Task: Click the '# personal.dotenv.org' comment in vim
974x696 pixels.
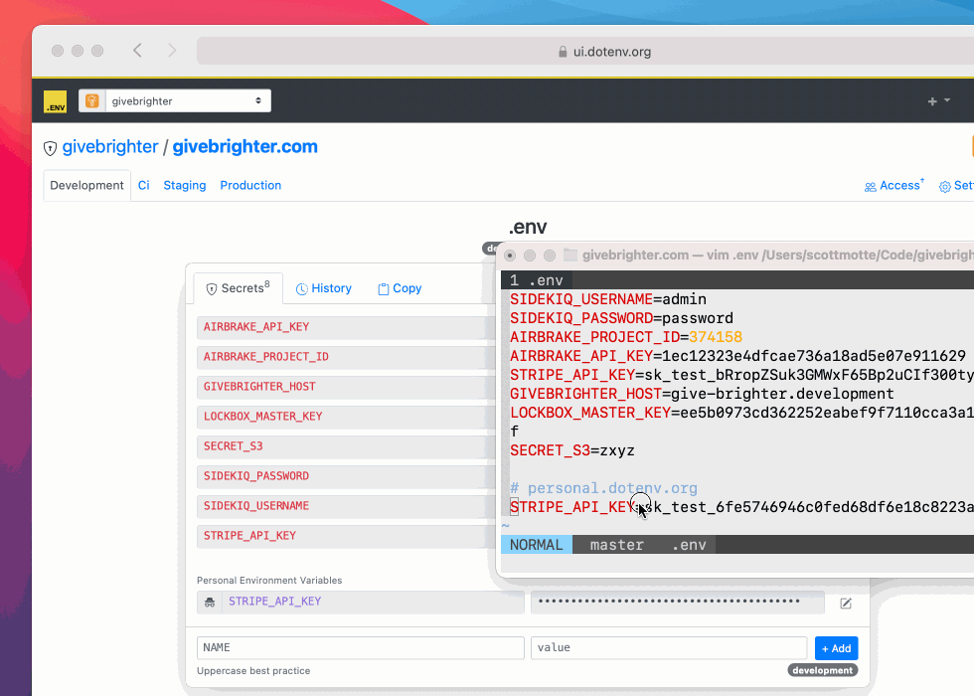Action: click(604, 488)
